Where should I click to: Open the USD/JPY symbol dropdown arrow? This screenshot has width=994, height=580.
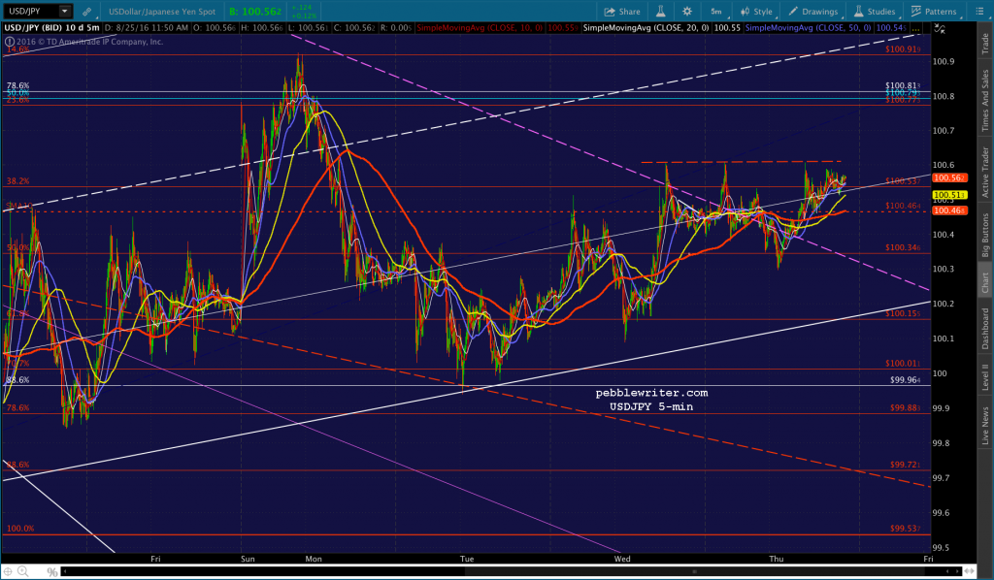(64, 11)
